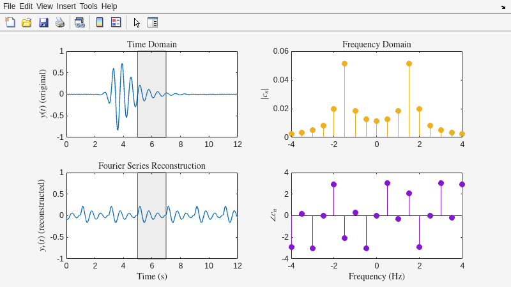Toggle the Edit Plot arrow tool
This screenshot has width=511, height=287.
tap(137, 22)
